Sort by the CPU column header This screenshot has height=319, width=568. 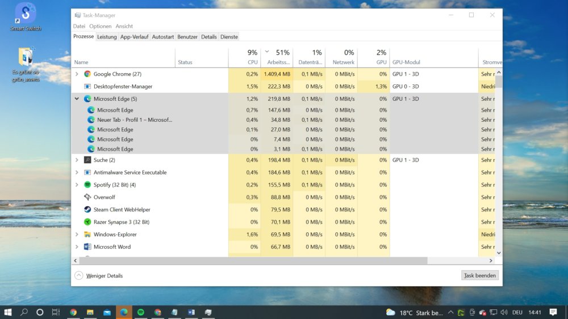[x=244, y=57]
